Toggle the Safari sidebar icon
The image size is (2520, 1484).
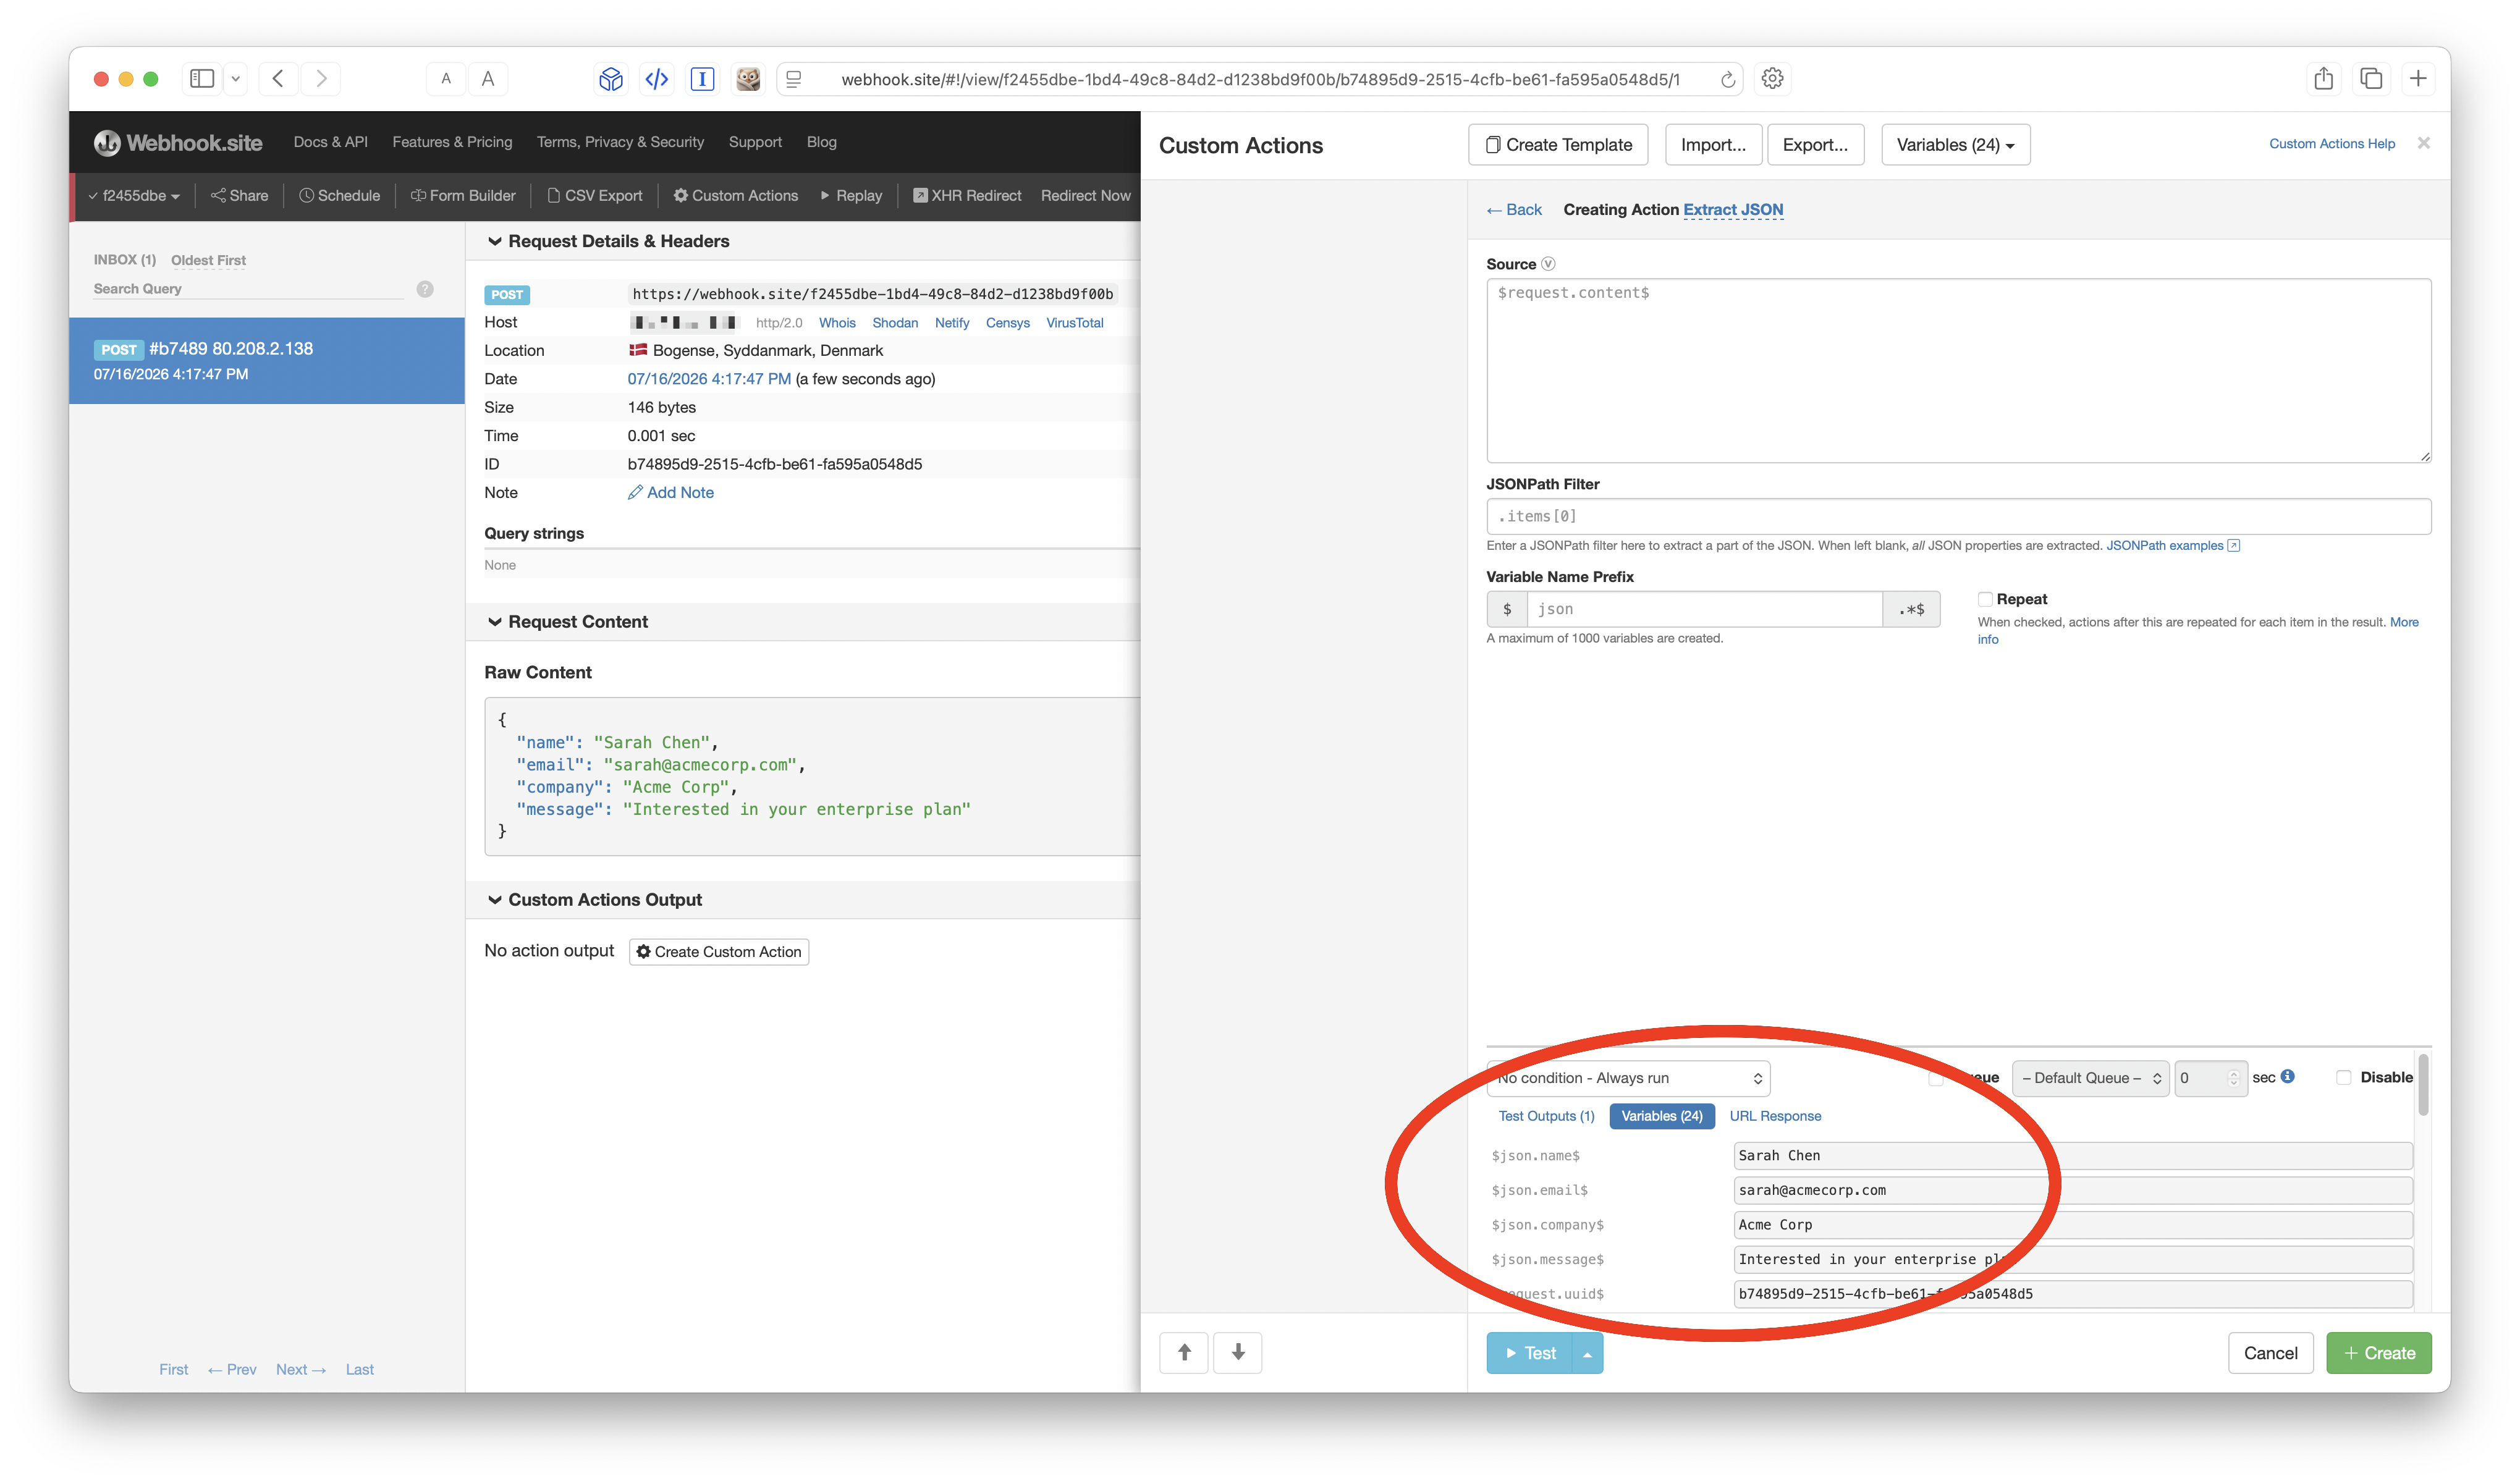pos(202,78)
